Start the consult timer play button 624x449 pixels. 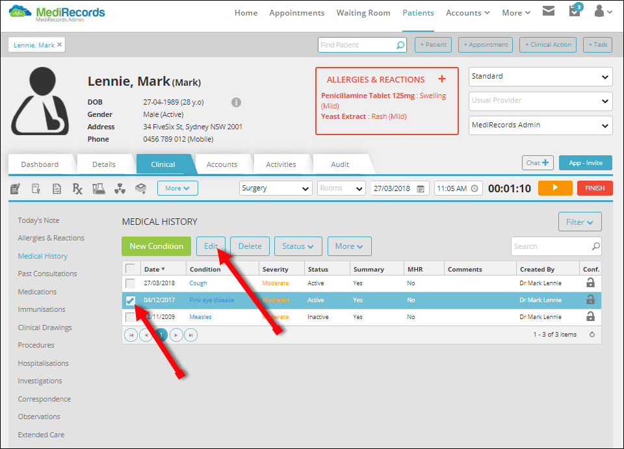tap(555, 188)
